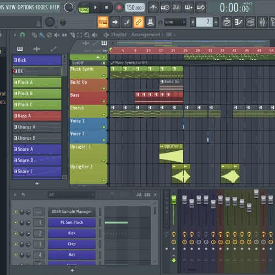This screenshot has width=275, height=275.
Task: Toggle note/clip grouping icon
Action: 127,22
